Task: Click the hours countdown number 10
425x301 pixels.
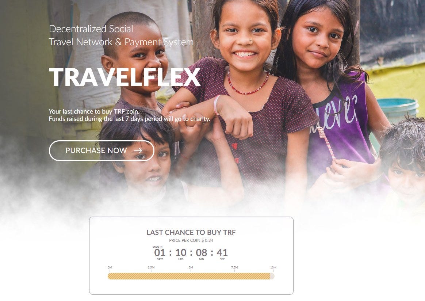Action: point(181,253)
